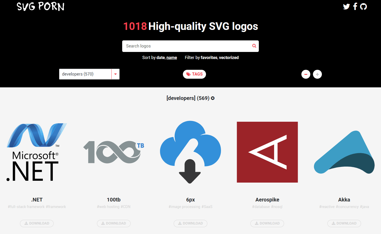Click the SVG Porn site logo

click(40, 7)
